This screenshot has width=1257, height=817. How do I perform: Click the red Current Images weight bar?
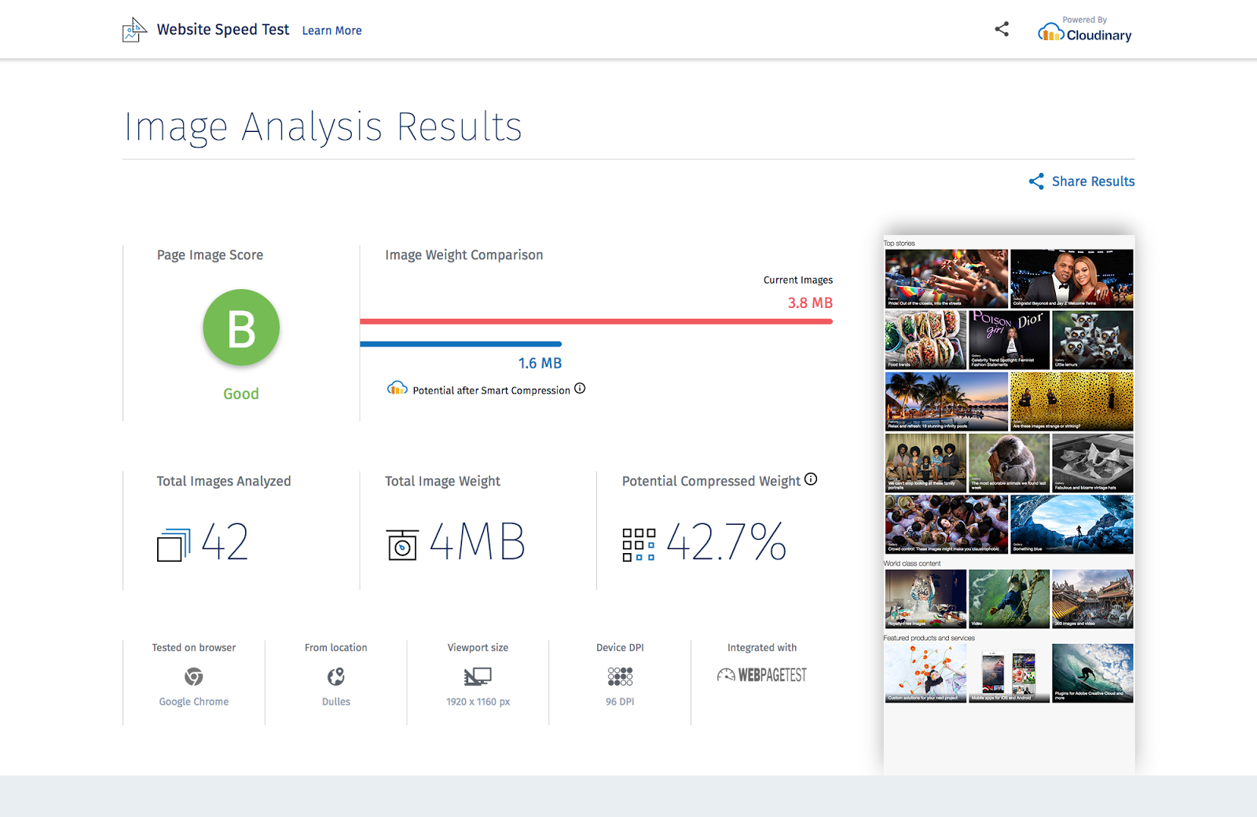point(596,321)
